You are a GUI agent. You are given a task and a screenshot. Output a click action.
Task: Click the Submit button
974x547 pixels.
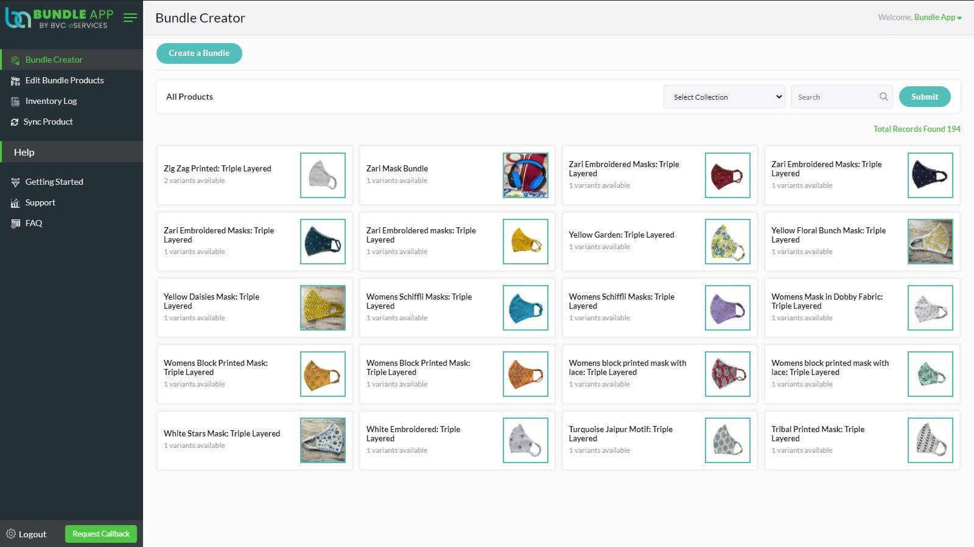tap(924, 97)
